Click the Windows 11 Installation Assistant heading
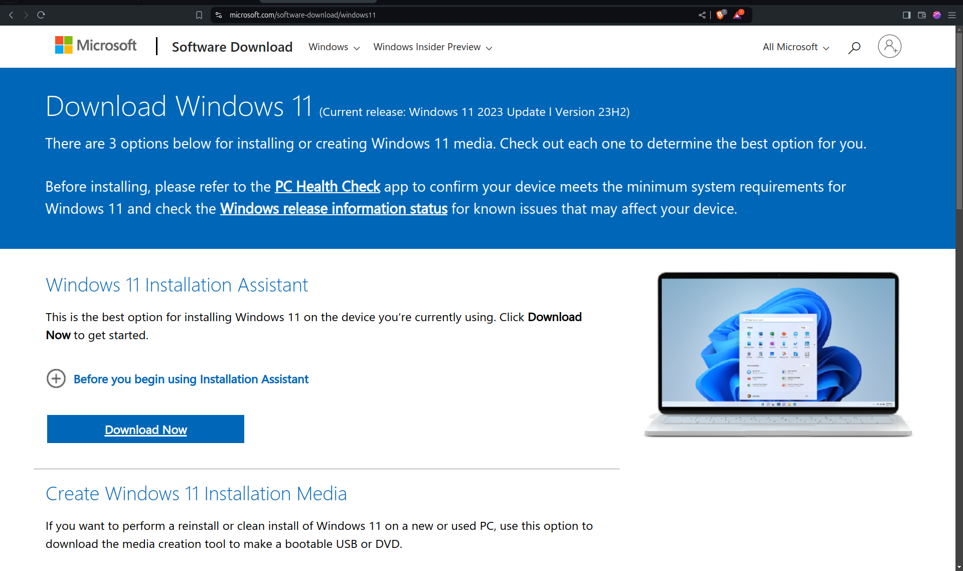963x571 pixels. (x=177, y=285)
